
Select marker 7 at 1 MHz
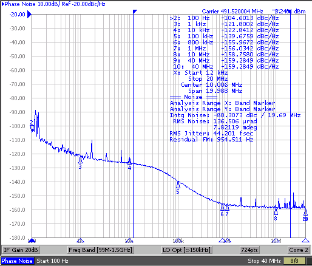click(x=227, y=208)
